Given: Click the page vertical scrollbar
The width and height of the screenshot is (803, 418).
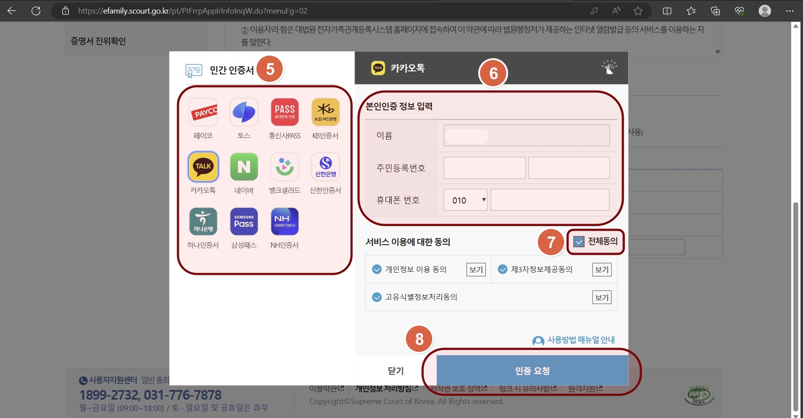Looking at the screenshot, I should click(x=796, y=306).
